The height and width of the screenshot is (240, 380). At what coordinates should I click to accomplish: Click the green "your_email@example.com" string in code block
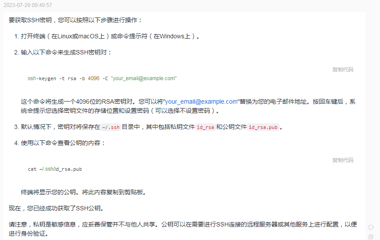pos(144,78)
